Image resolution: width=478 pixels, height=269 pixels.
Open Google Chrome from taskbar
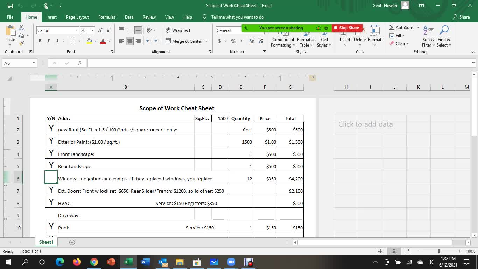[94, 262]
